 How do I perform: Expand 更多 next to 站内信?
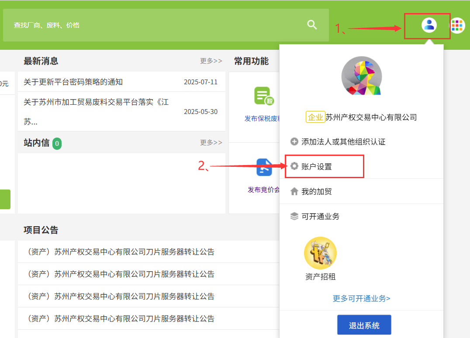click(211, 142)
